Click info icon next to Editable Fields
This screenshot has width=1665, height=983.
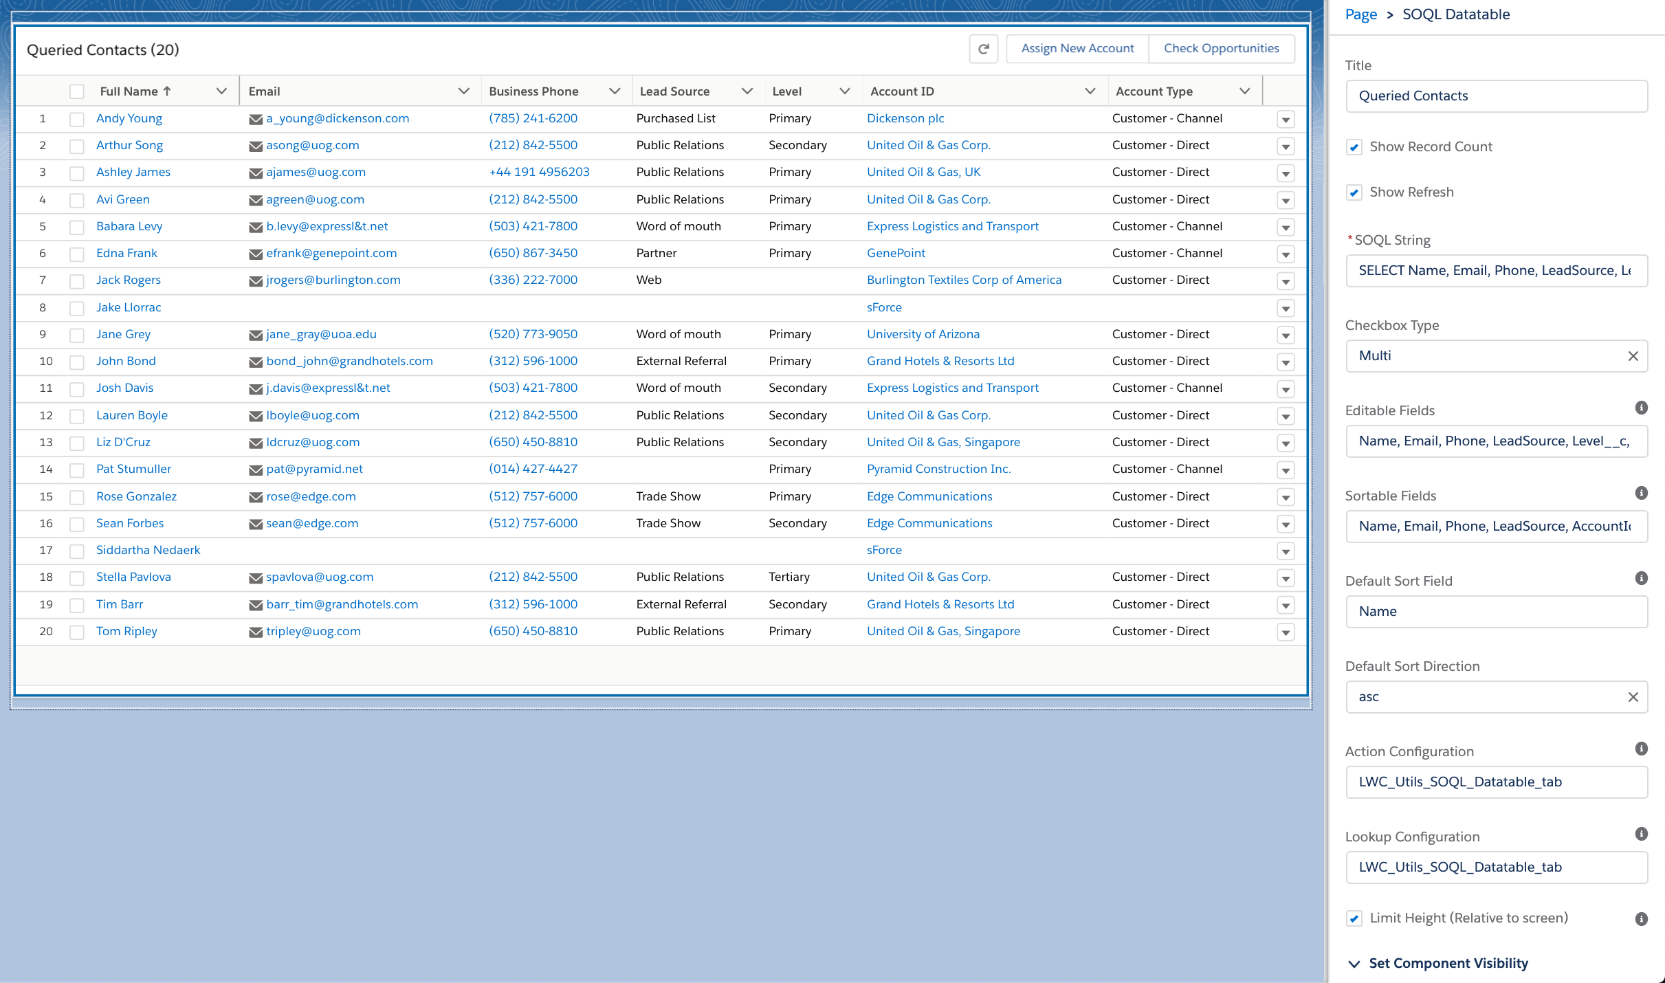point(1641,408)
